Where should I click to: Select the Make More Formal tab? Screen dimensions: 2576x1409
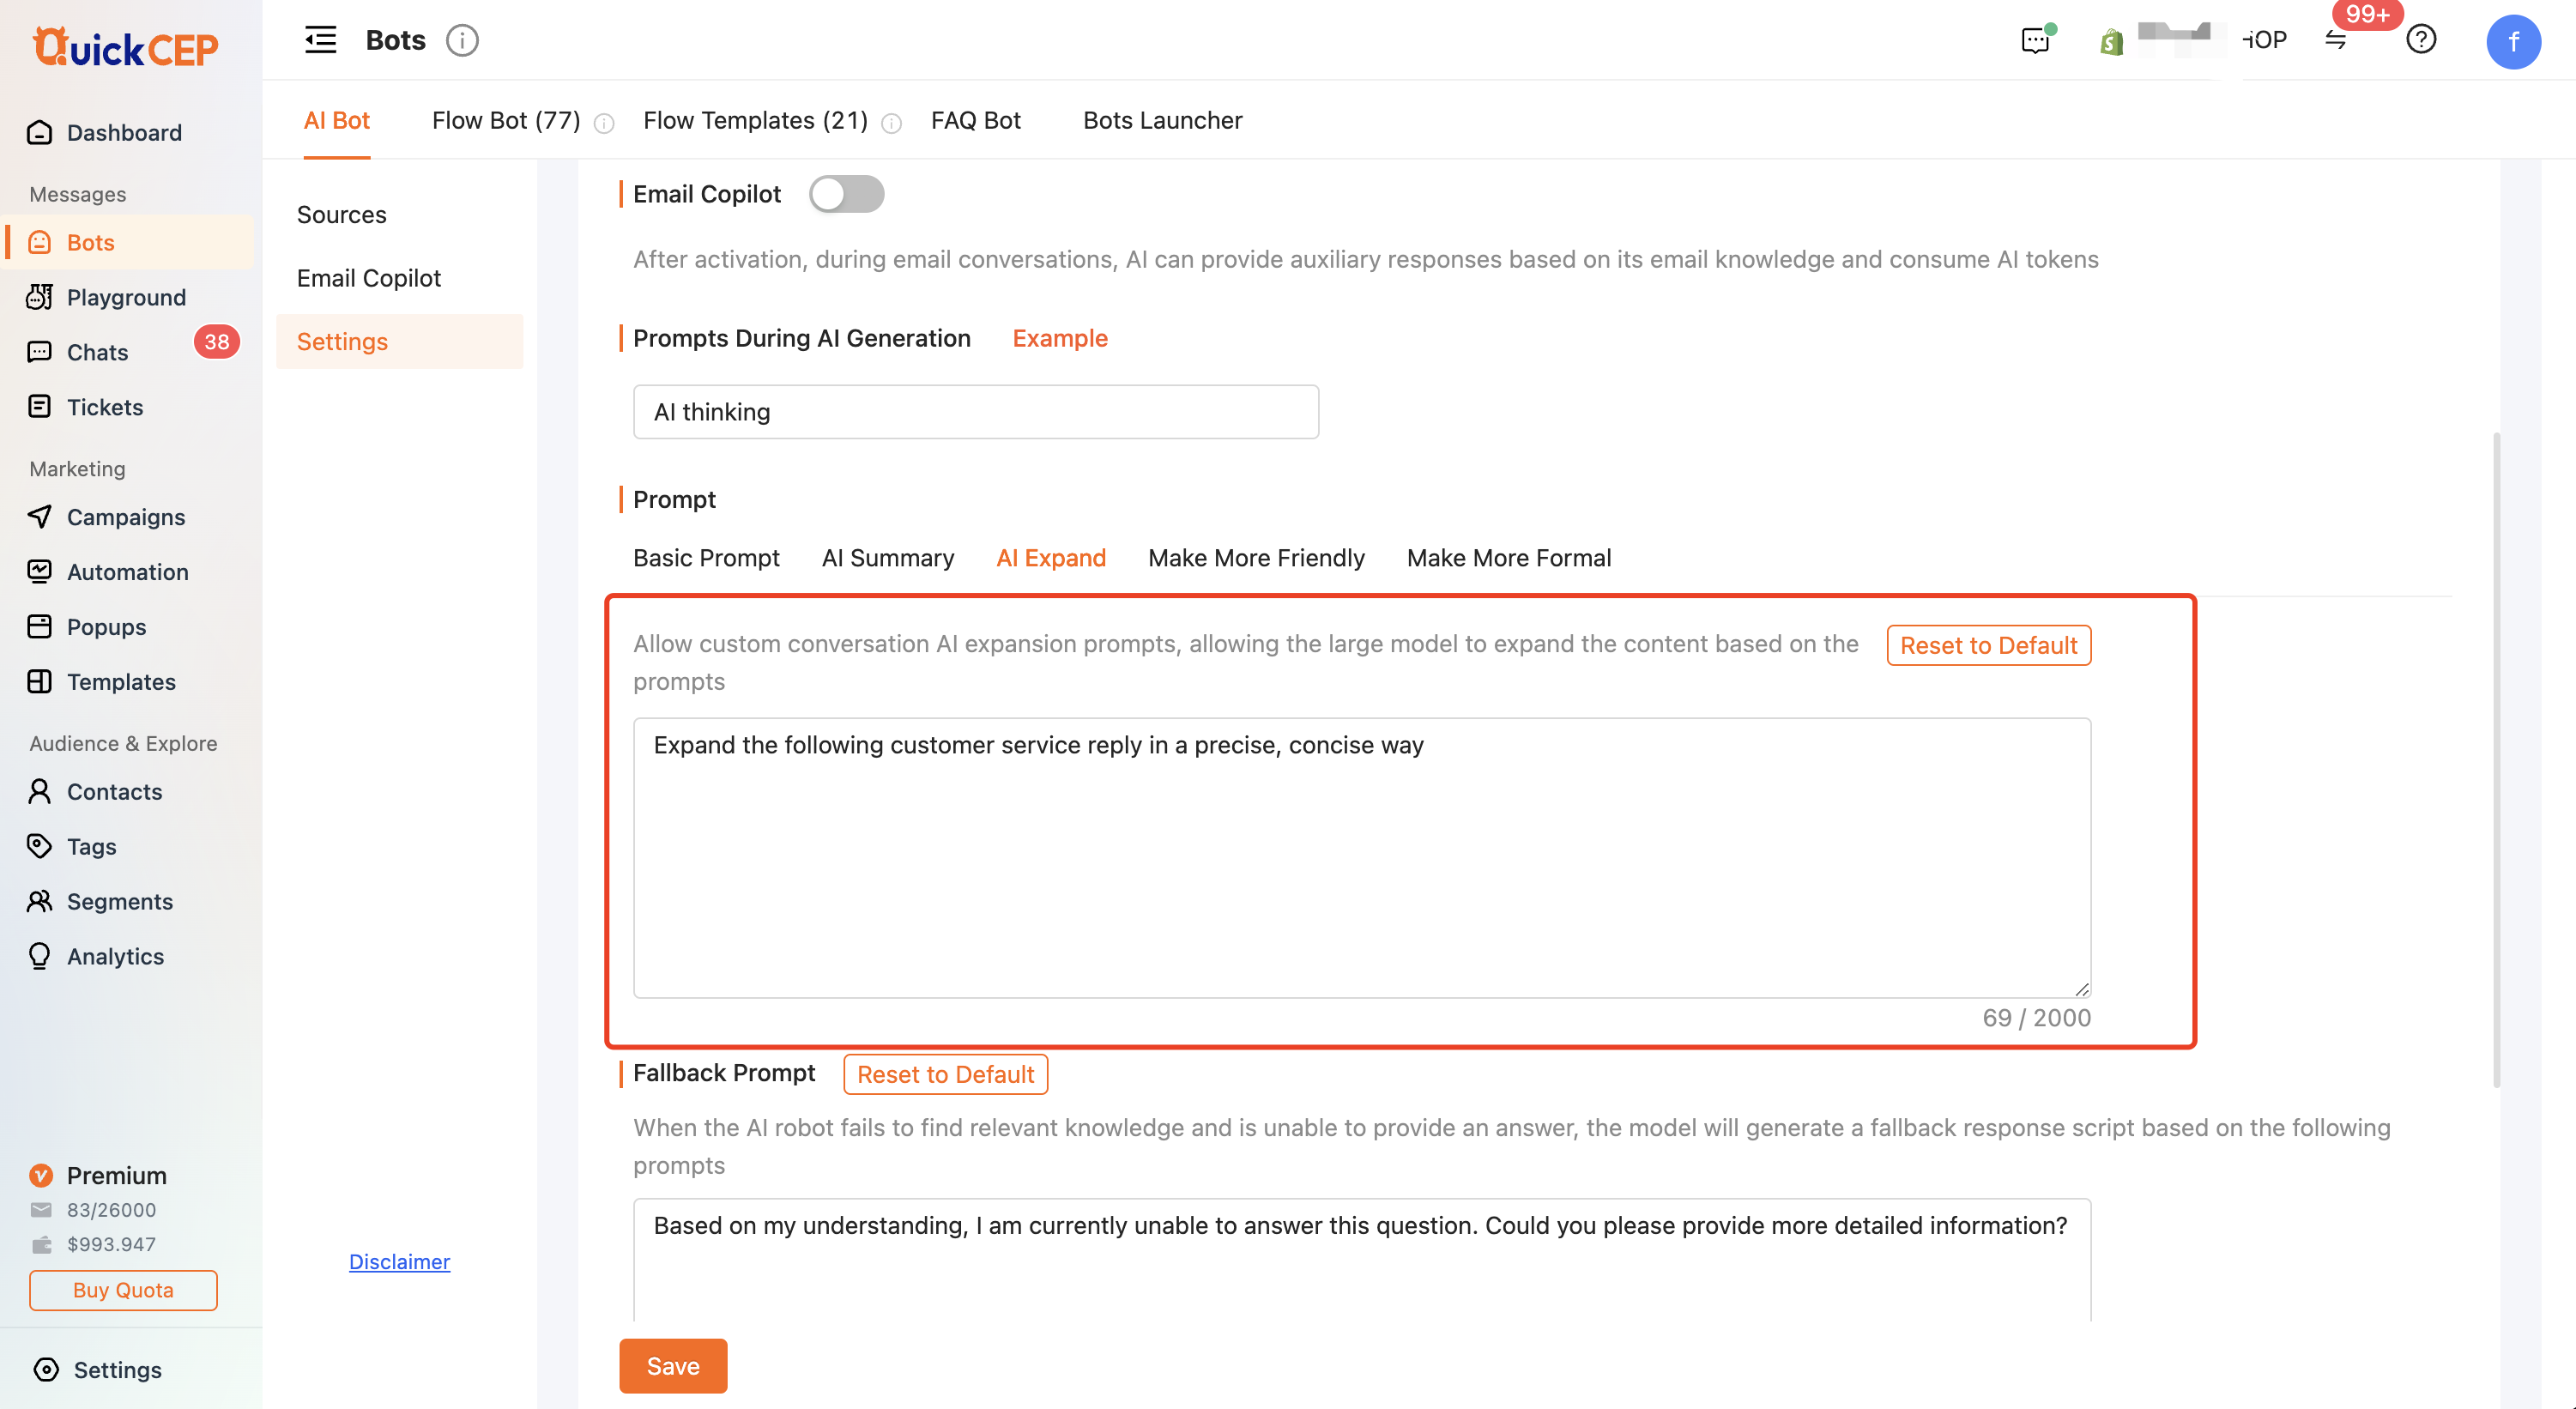click(x=1509, y=558)
